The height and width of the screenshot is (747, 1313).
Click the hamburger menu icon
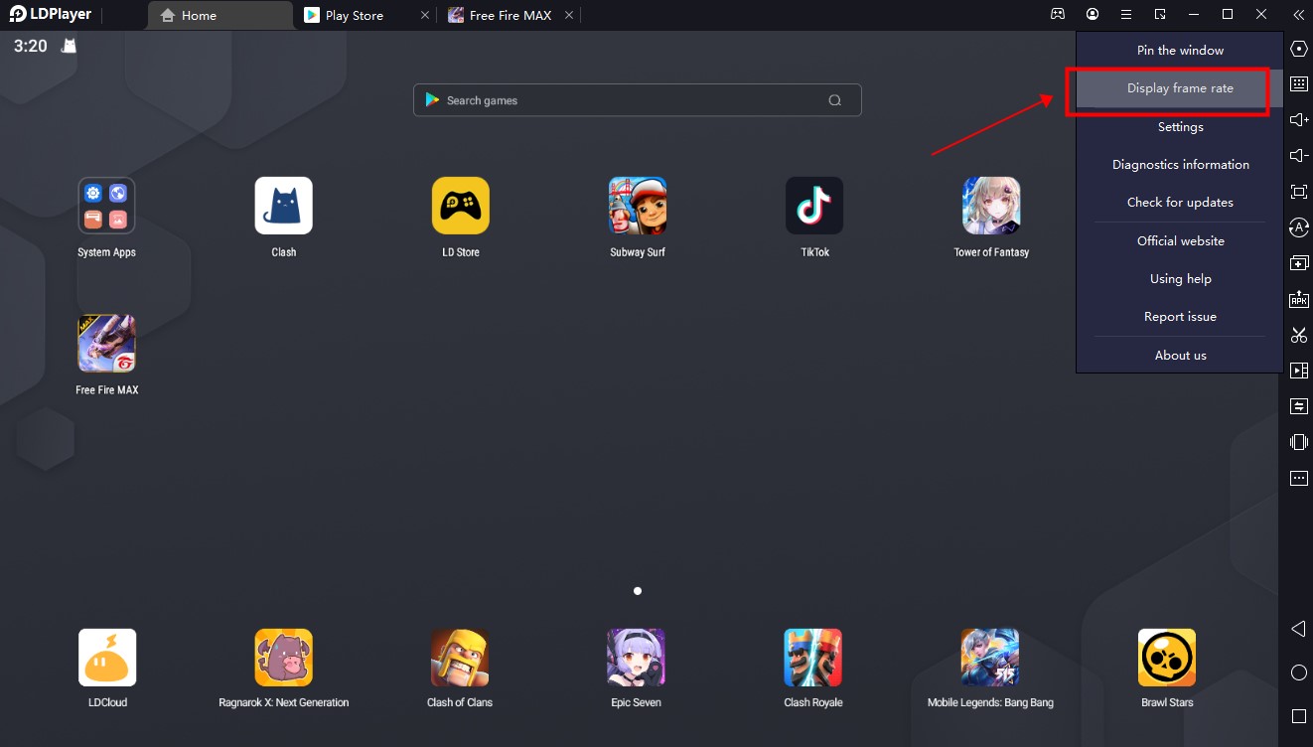(x=1126, y=14)
